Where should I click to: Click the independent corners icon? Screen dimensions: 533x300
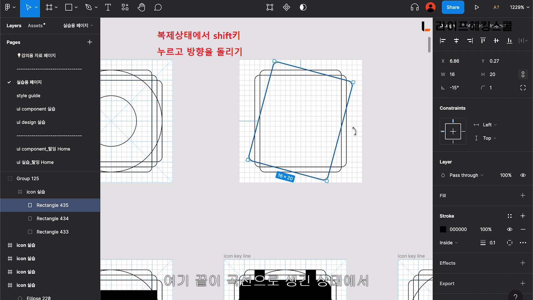[x=523, y=88]
